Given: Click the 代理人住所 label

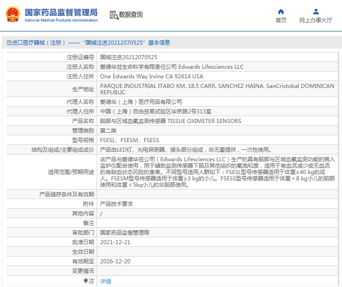Looking at the screenshot, I should pyautogui.click(x=80, y=111).
